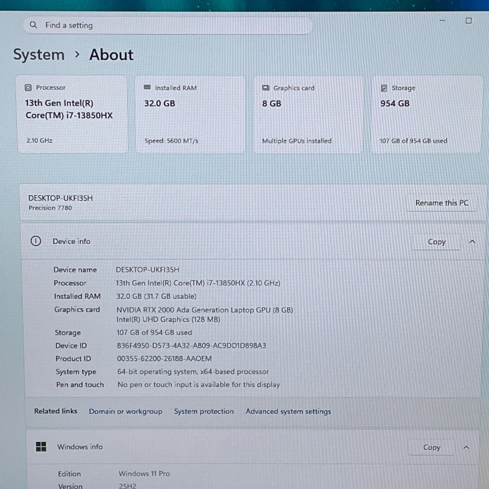Click the Storage drive icon
This screenshot has height=489, width=489.
tap(384, 88)
